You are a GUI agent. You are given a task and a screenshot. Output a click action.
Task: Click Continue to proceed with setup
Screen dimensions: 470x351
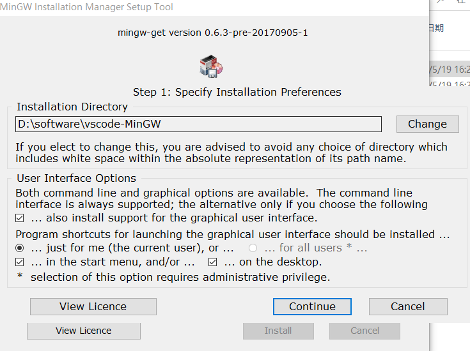click(312, 306)
